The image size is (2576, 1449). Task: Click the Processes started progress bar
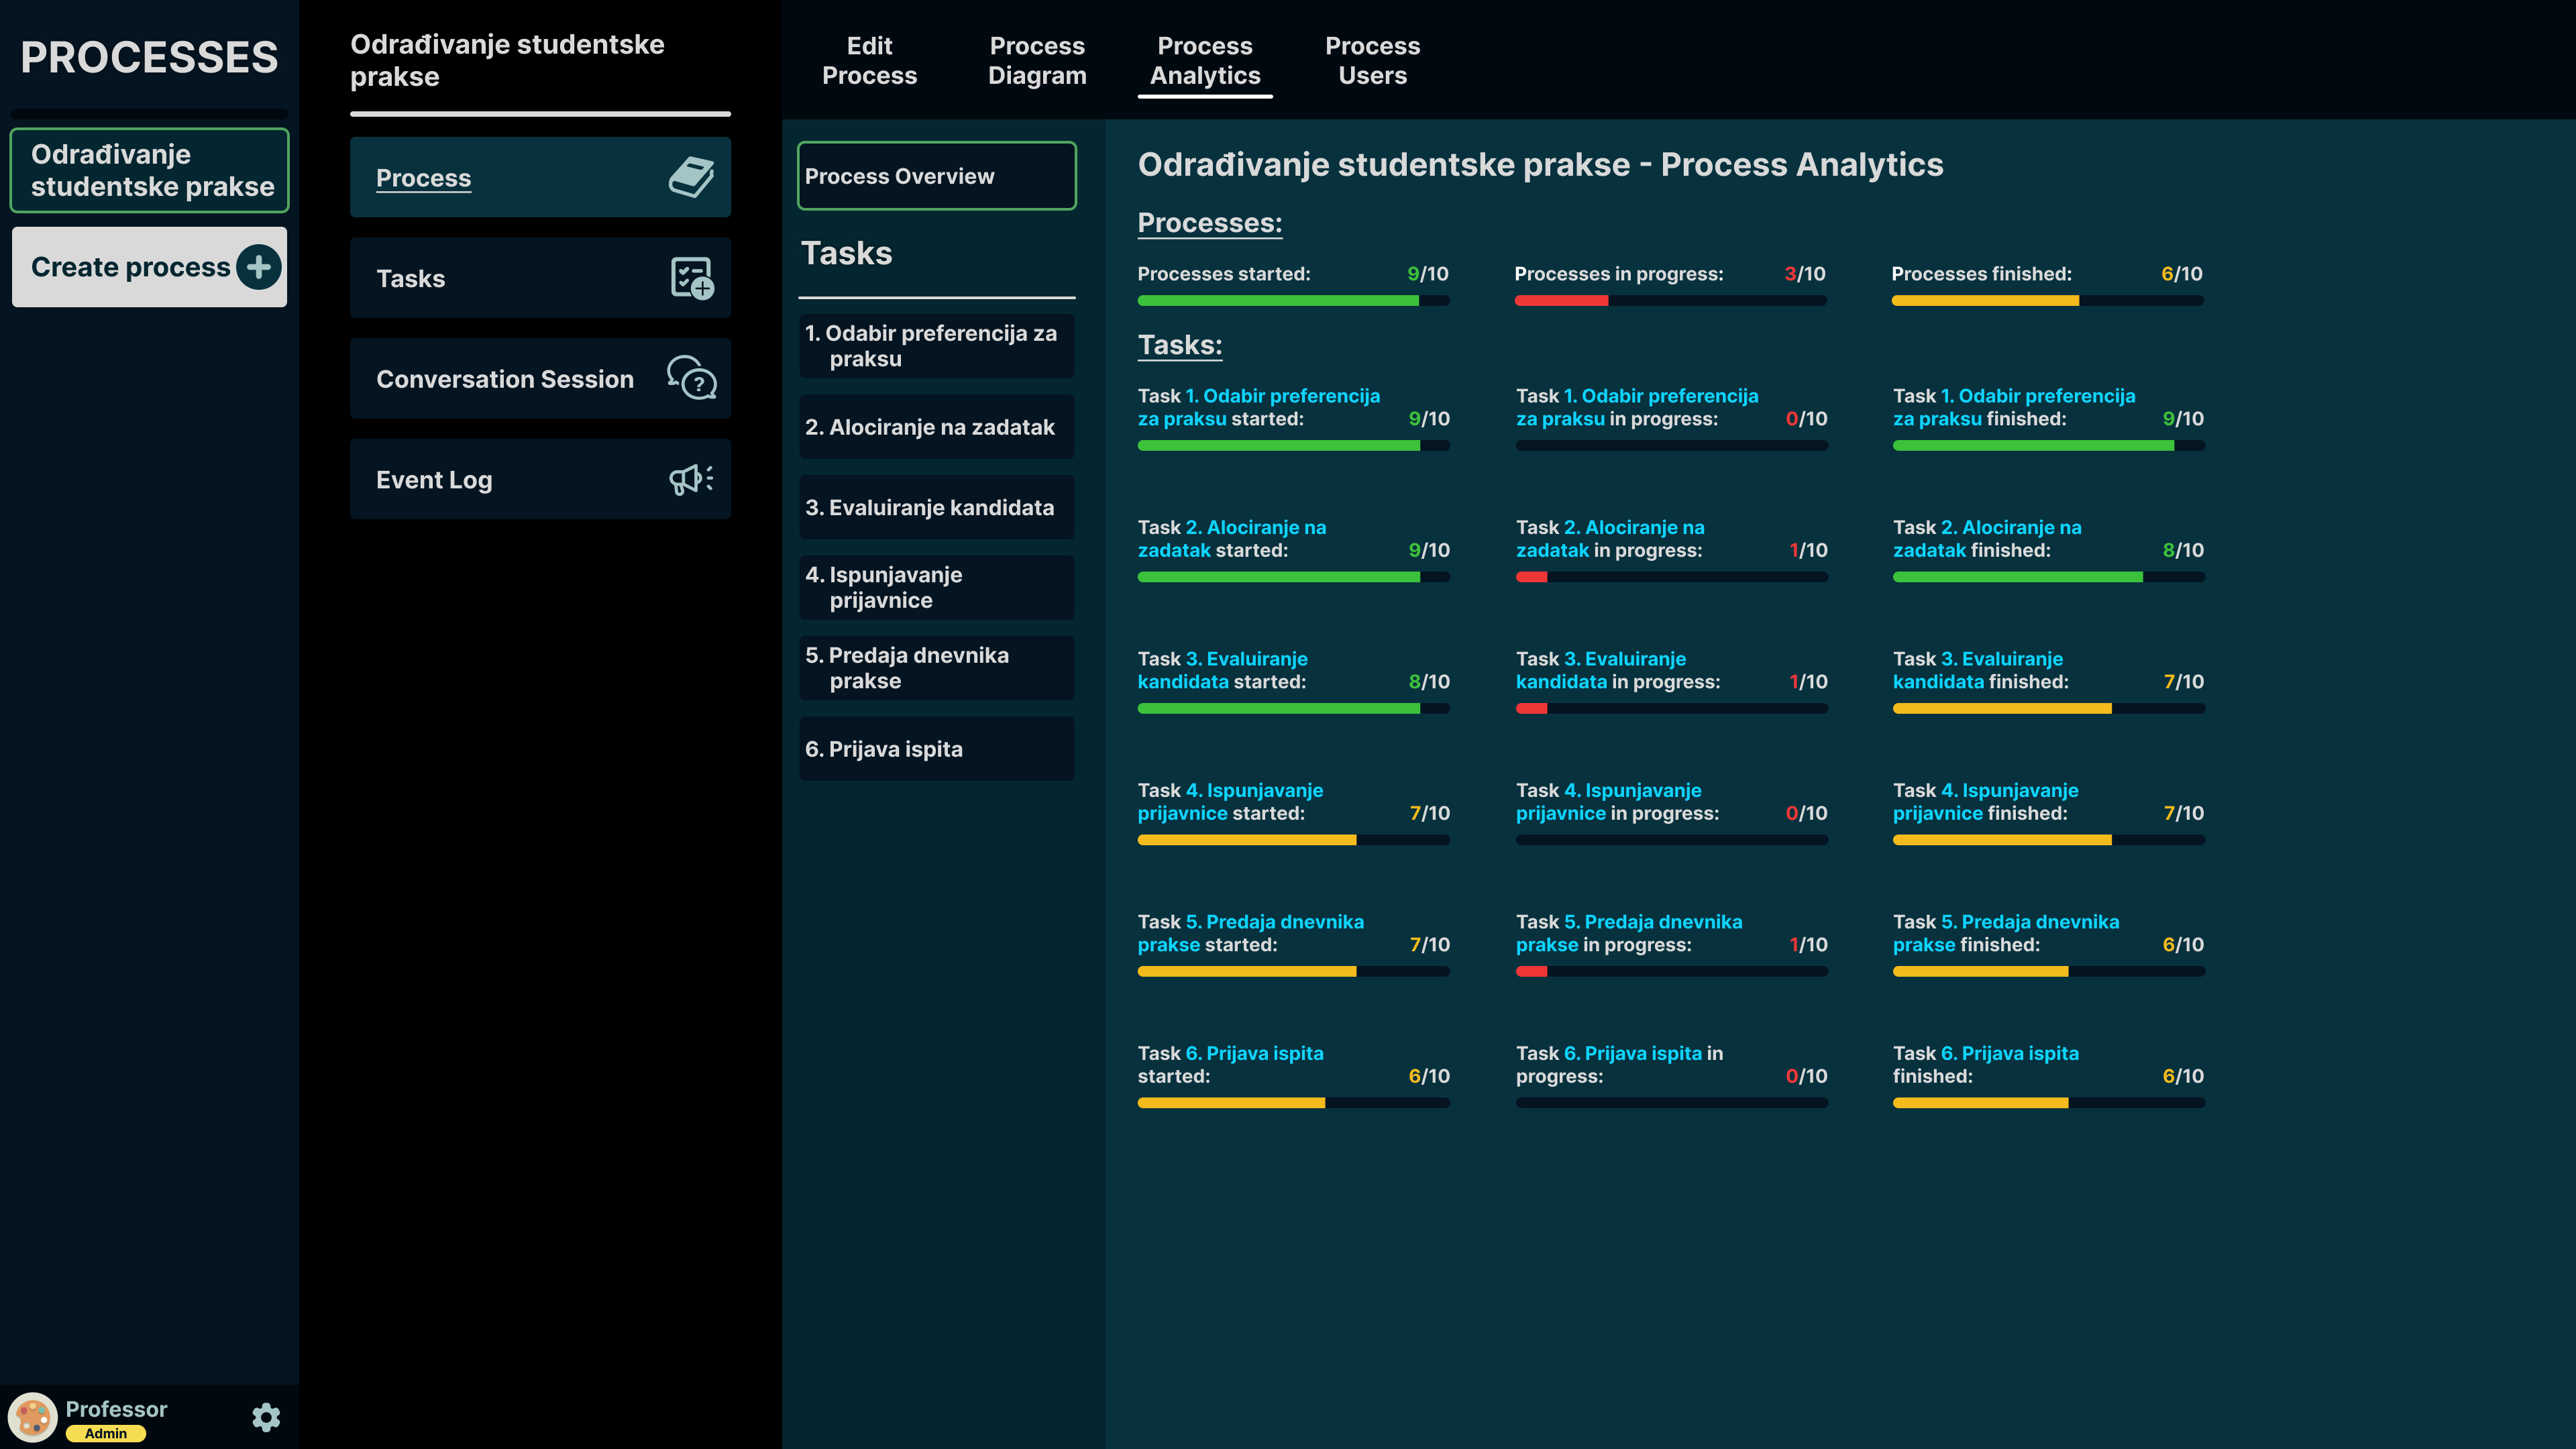point(1293,300)
